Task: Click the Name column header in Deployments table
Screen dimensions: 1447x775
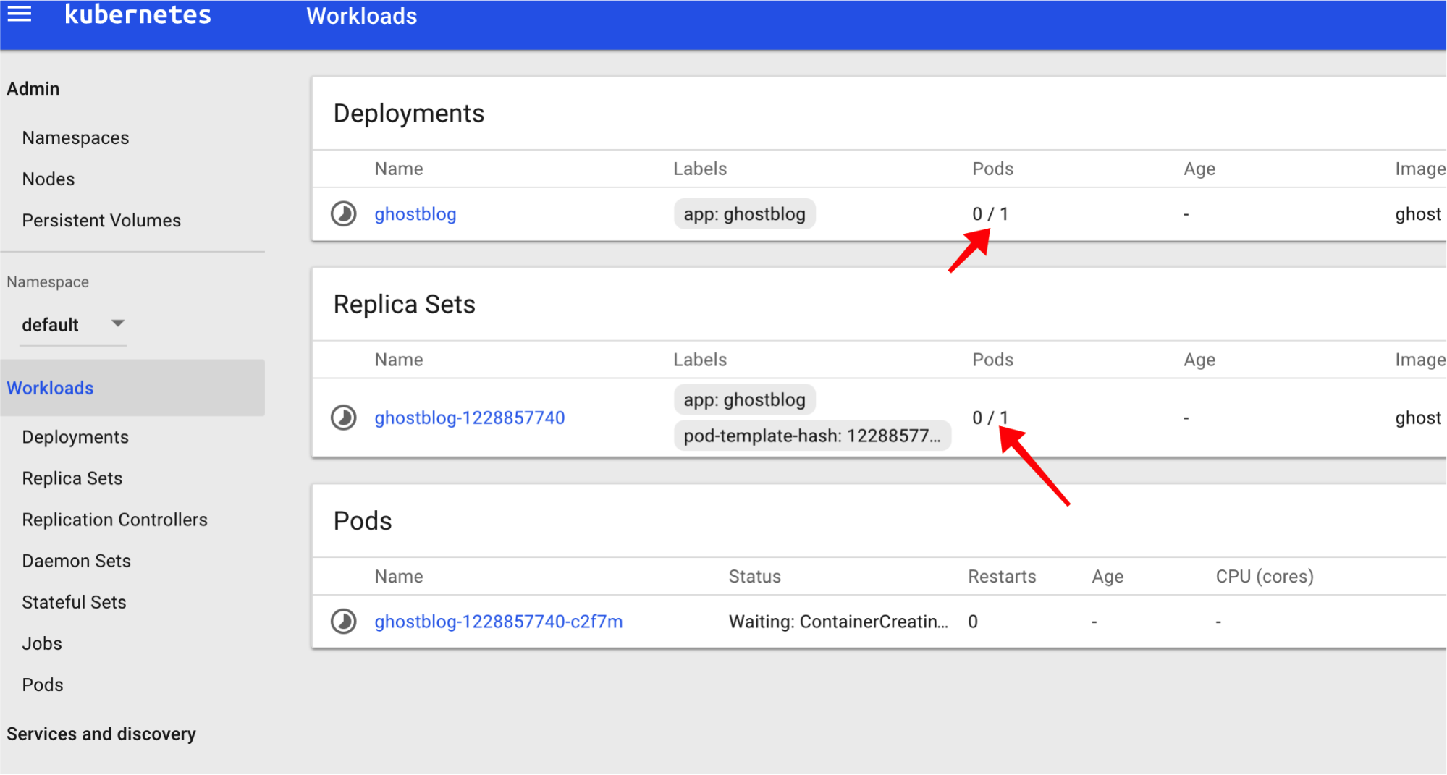Action: pos(399,169)
